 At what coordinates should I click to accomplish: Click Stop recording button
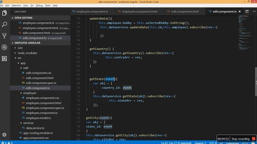(240, 139)
